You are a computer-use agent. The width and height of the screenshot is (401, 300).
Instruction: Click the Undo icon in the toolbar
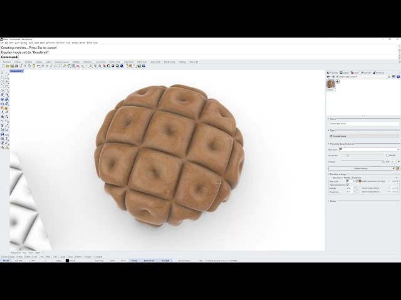(38, 66)
